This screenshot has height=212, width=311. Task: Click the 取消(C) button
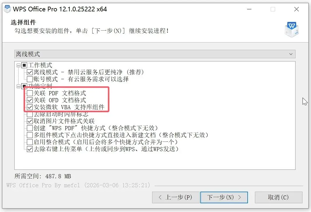(279, 197)
